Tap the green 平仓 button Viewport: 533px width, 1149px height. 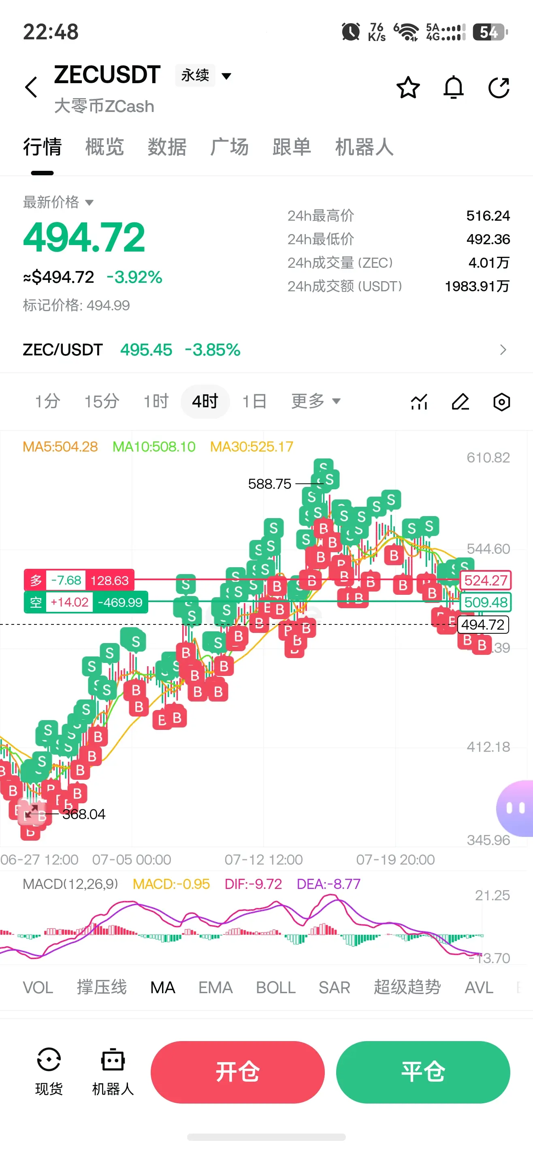423,1072
